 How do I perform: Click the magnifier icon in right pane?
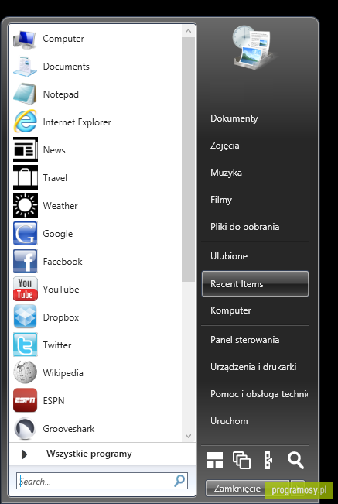(295, 460)
